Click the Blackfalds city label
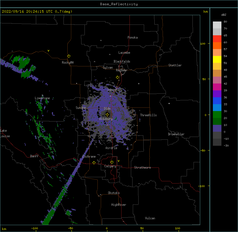The image size is (238, 232). click(x=122, y=61)
